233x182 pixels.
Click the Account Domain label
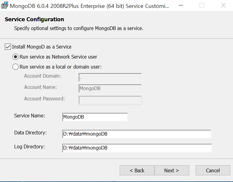[43, 76]
